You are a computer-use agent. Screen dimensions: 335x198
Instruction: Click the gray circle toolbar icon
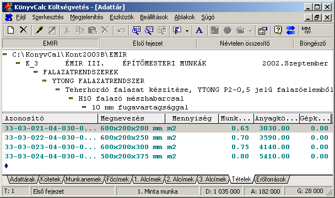click(228, 30)
